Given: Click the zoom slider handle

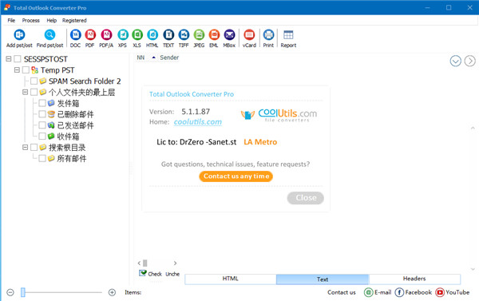Looking at the screenshot, I should [23, 292].
